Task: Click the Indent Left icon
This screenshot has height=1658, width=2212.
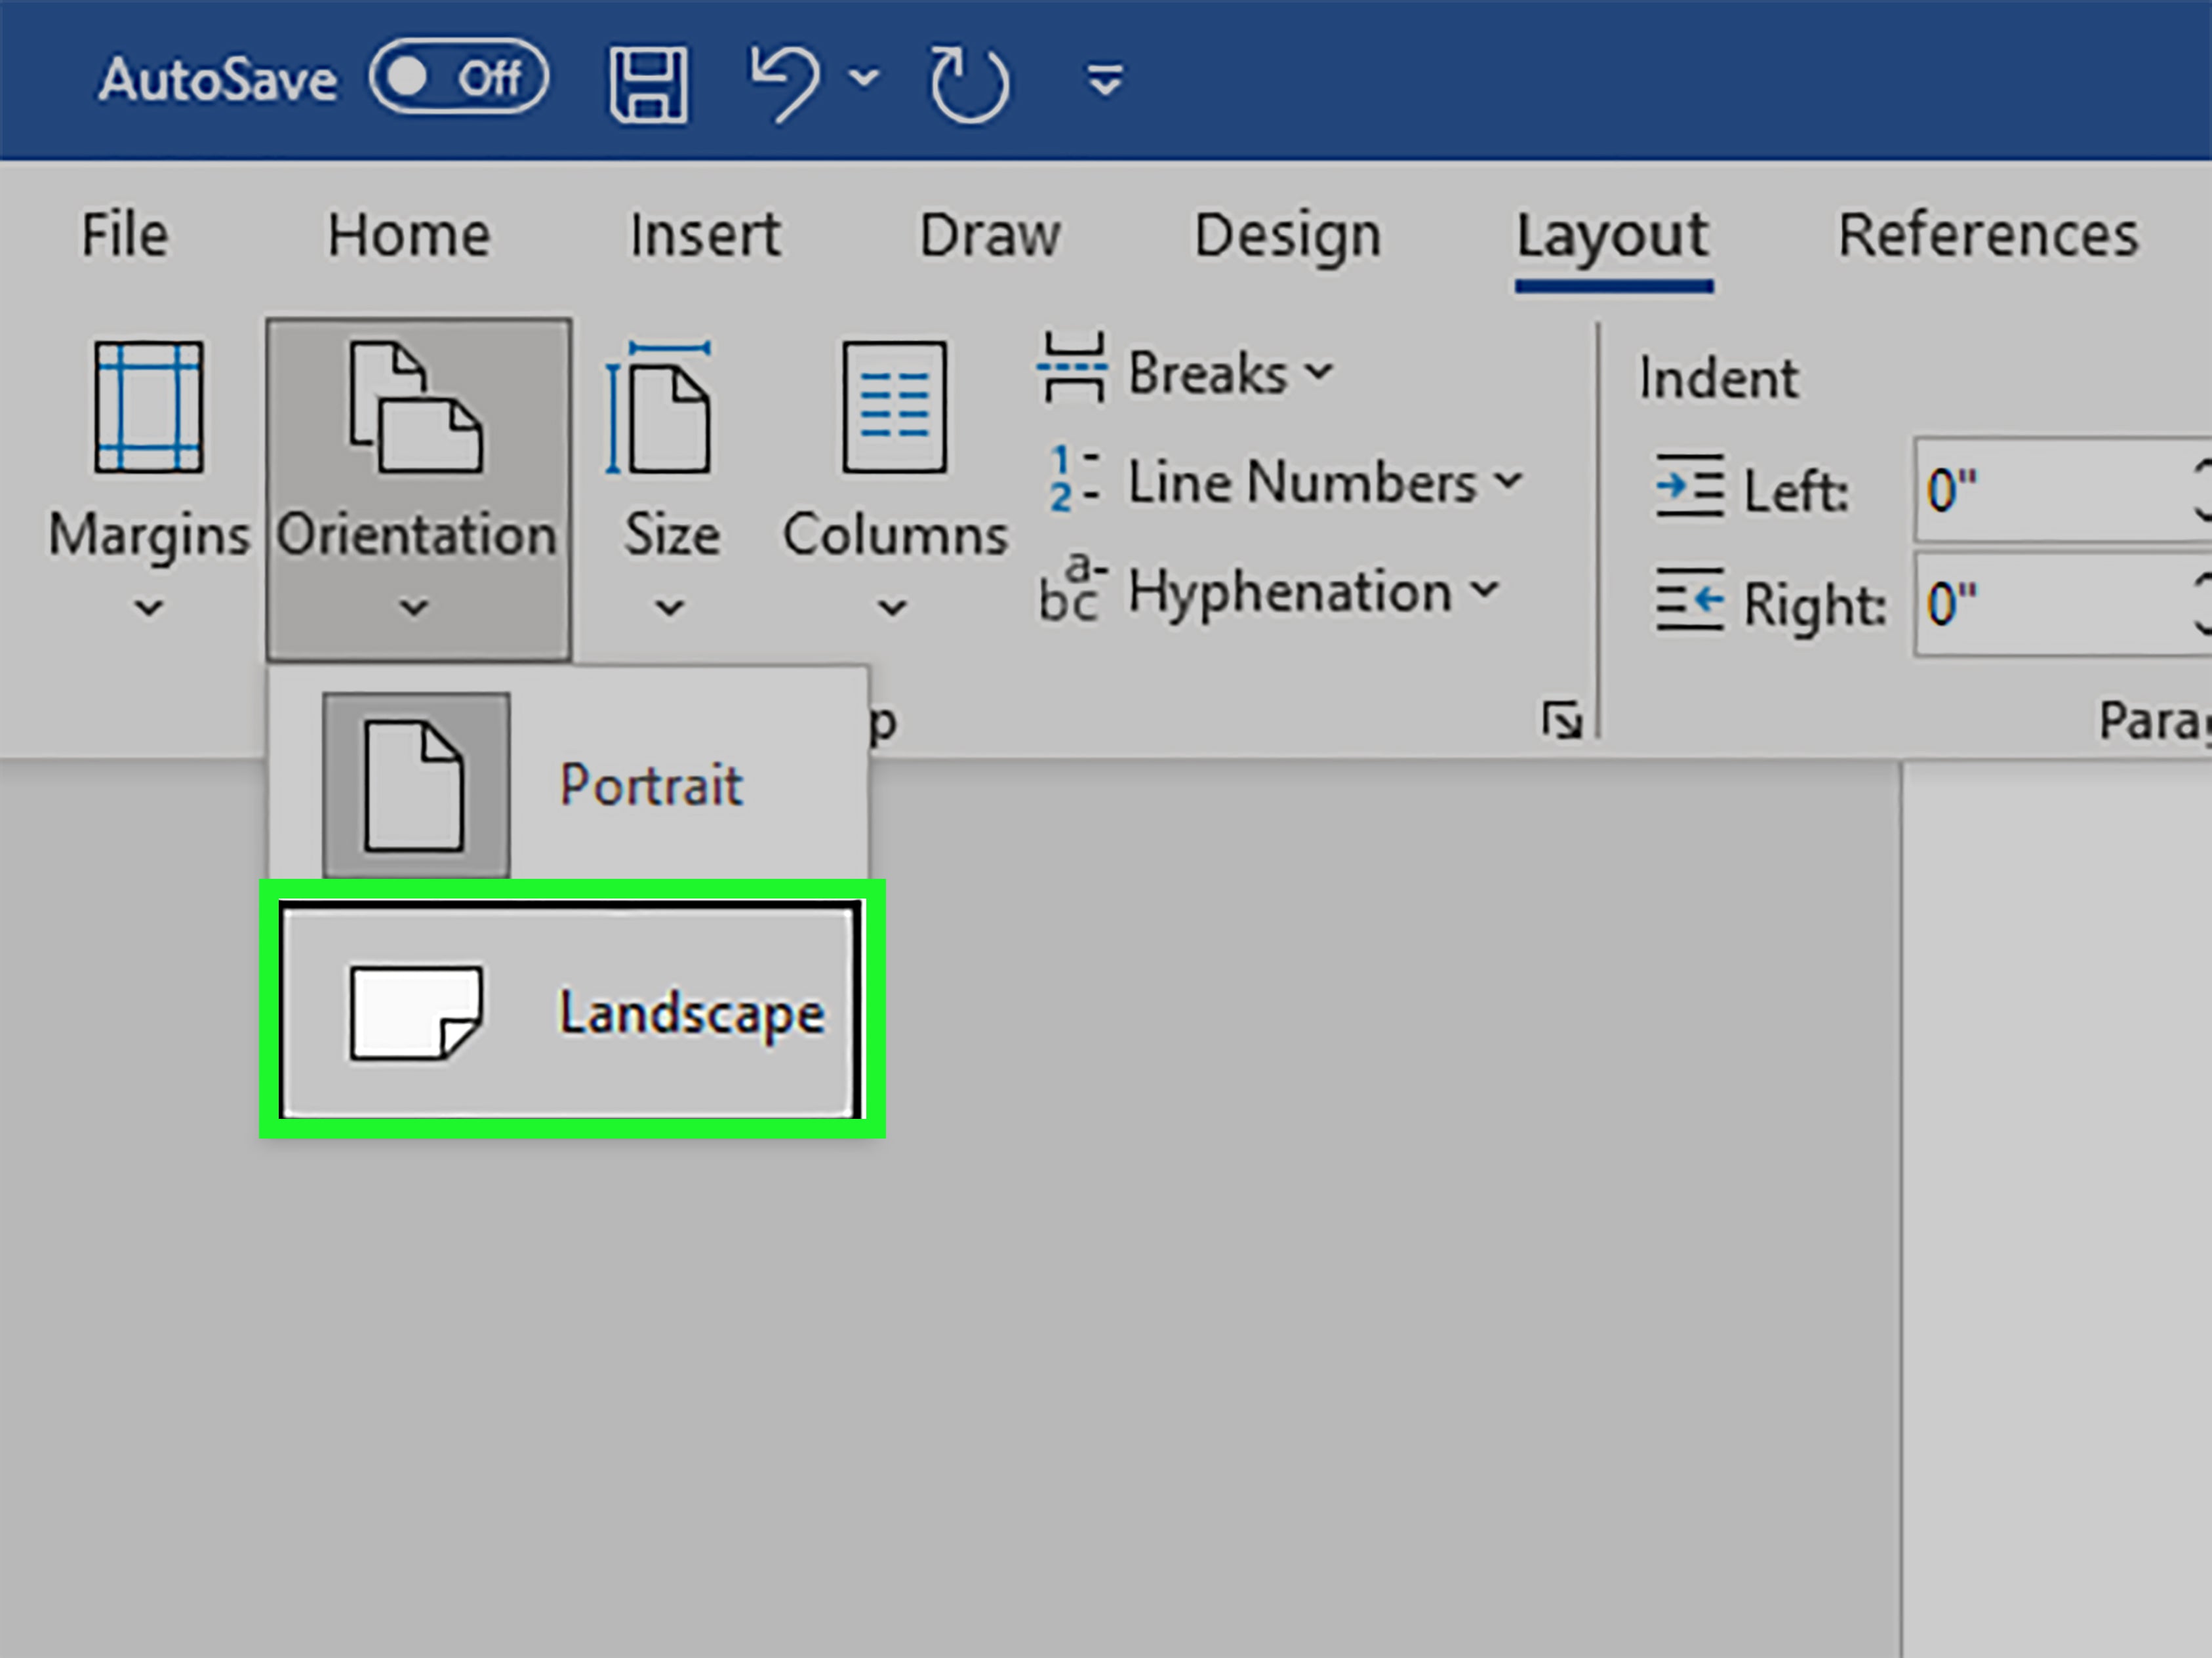Action: pyautogui.click(x=1689, y=486)
